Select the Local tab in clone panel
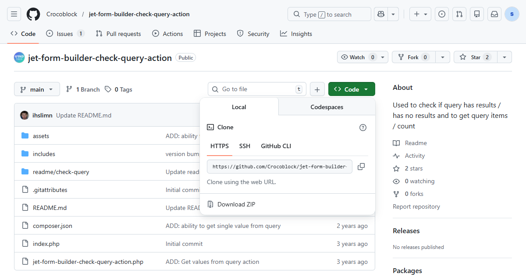The height and width of the screenshot is (277, 526). pos(239,107)
